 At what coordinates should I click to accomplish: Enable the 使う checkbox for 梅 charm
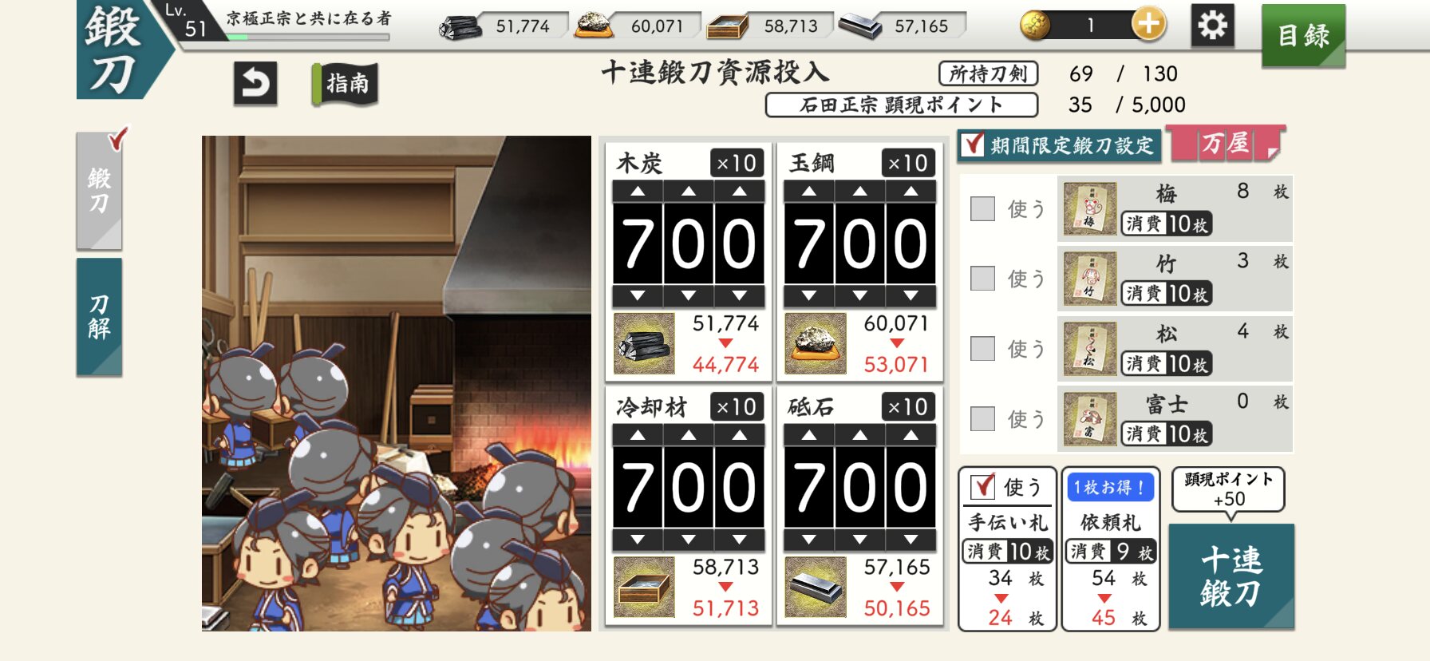[982, 209]
